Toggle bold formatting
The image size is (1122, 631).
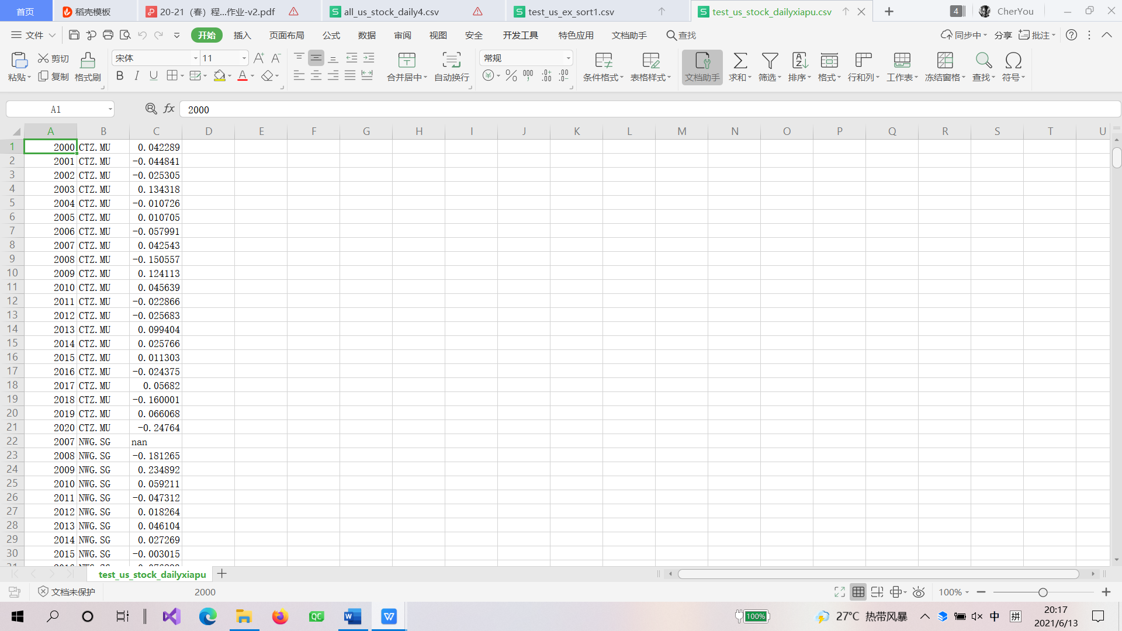click(x=120, y=76)
